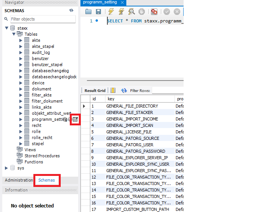Execute the query with the lightning bolt icon
Image resolution: width=272 pixels, height=212 pixels.
(x=111, y=12)
